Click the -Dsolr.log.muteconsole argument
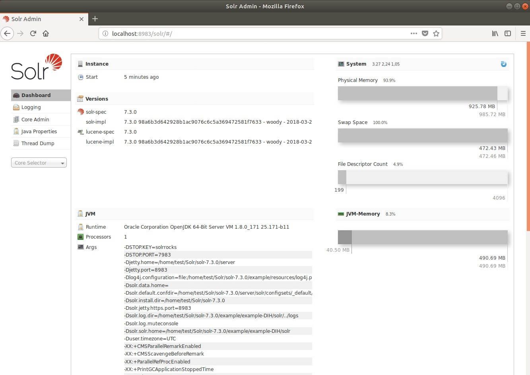Screen dimensions: 530x375 point(151,323)
